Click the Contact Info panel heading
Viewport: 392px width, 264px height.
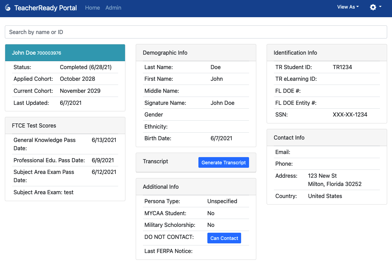click(x=289, y=137)
